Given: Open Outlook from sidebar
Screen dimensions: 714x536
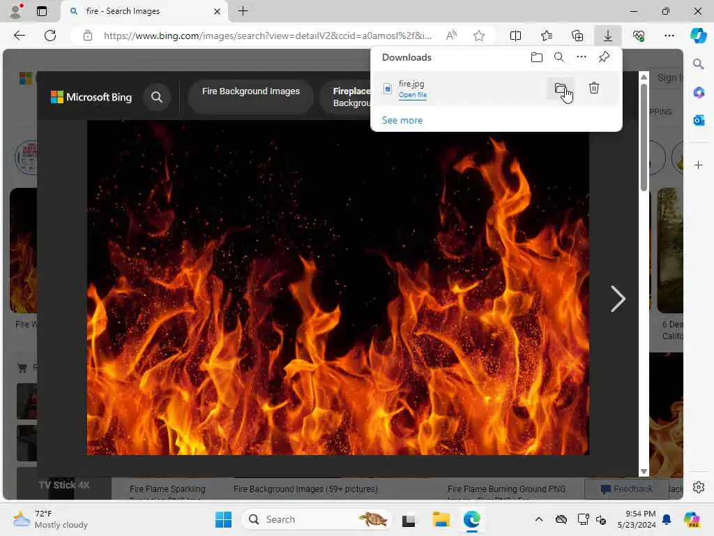Looking at the screenshot, I should (698, 120).
